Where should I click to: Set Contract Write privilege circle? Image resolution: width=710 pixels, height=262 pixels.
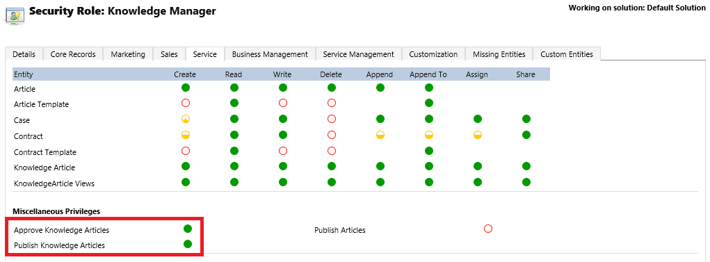pyautogui.click(x=283, y=135)
